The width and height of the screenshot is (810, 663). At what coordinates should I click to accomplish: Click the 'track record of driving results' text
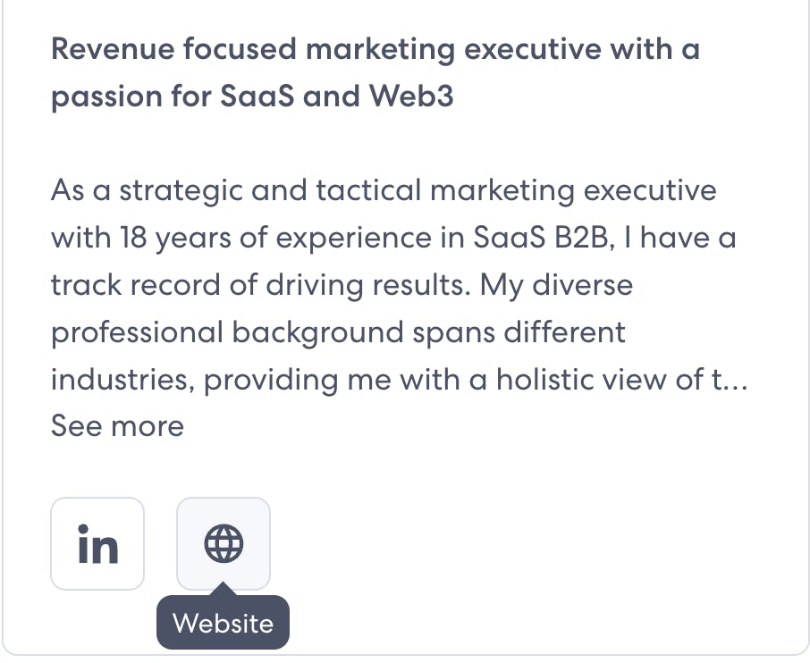(261, 285)
